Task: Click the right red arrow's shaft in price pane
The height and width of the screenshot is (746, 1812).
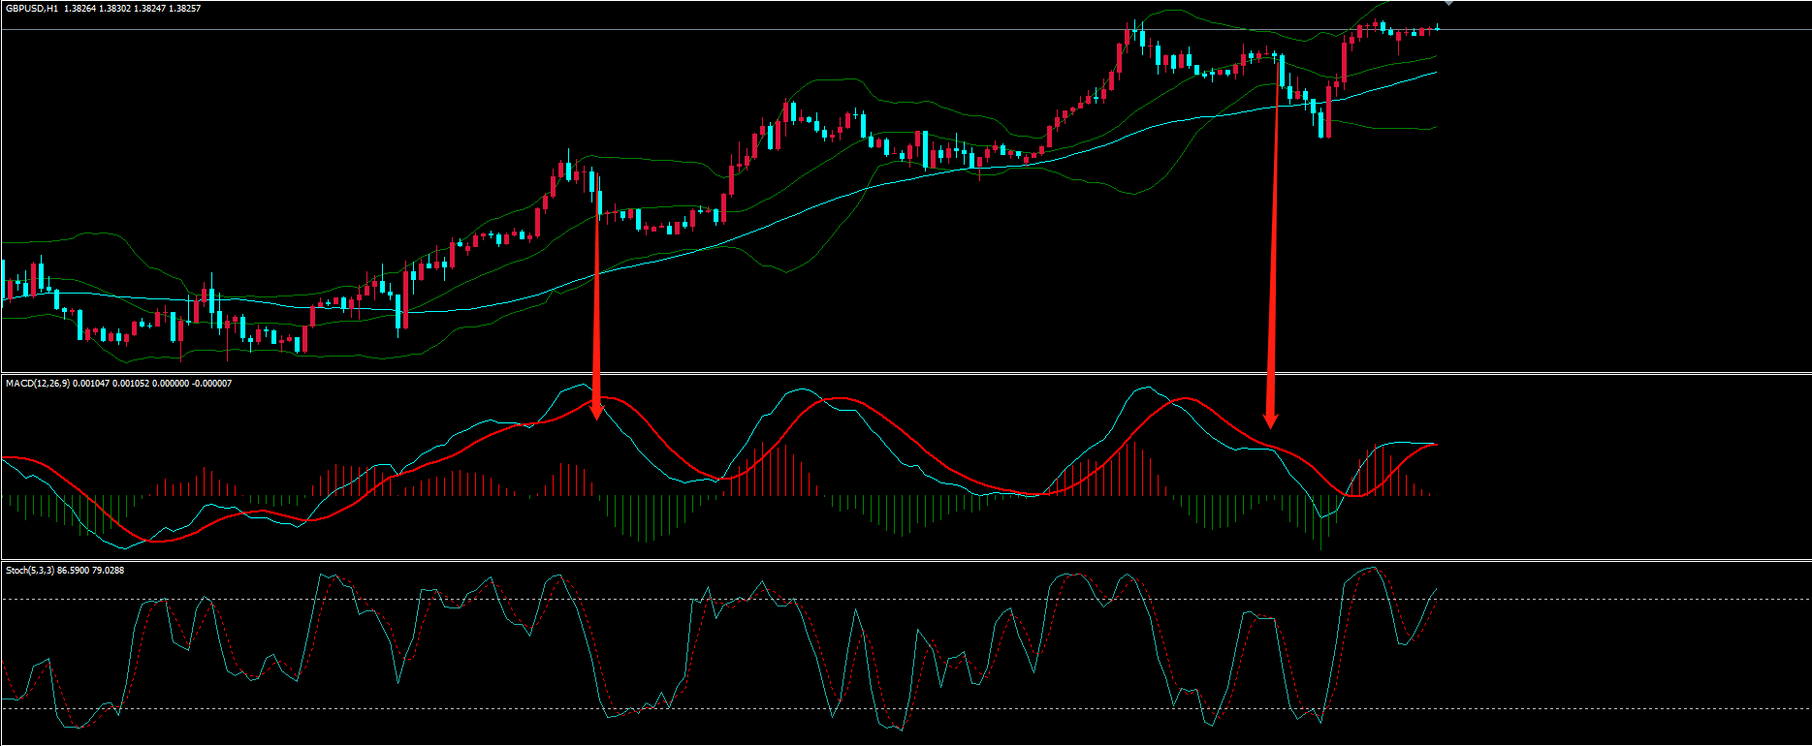Action: click(1275, 242)
